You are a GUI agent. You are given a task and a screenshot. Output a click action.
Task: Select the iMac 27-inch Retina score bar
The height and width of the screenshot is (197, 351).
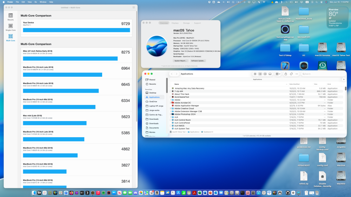click(70, 58)
